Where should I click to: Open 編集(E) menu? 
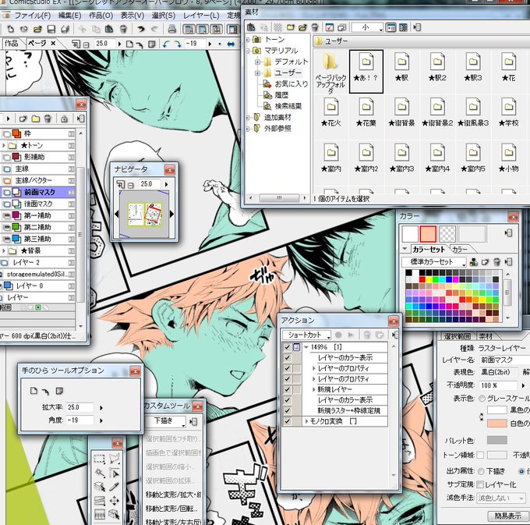pyautogui.click(x=69, y=16)
